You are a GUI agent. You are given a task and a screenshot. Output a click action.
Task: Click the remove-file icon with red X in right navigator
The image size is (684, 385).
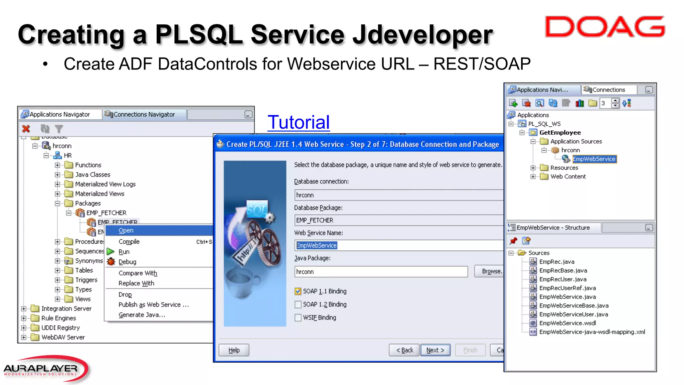tap(526, 103)
